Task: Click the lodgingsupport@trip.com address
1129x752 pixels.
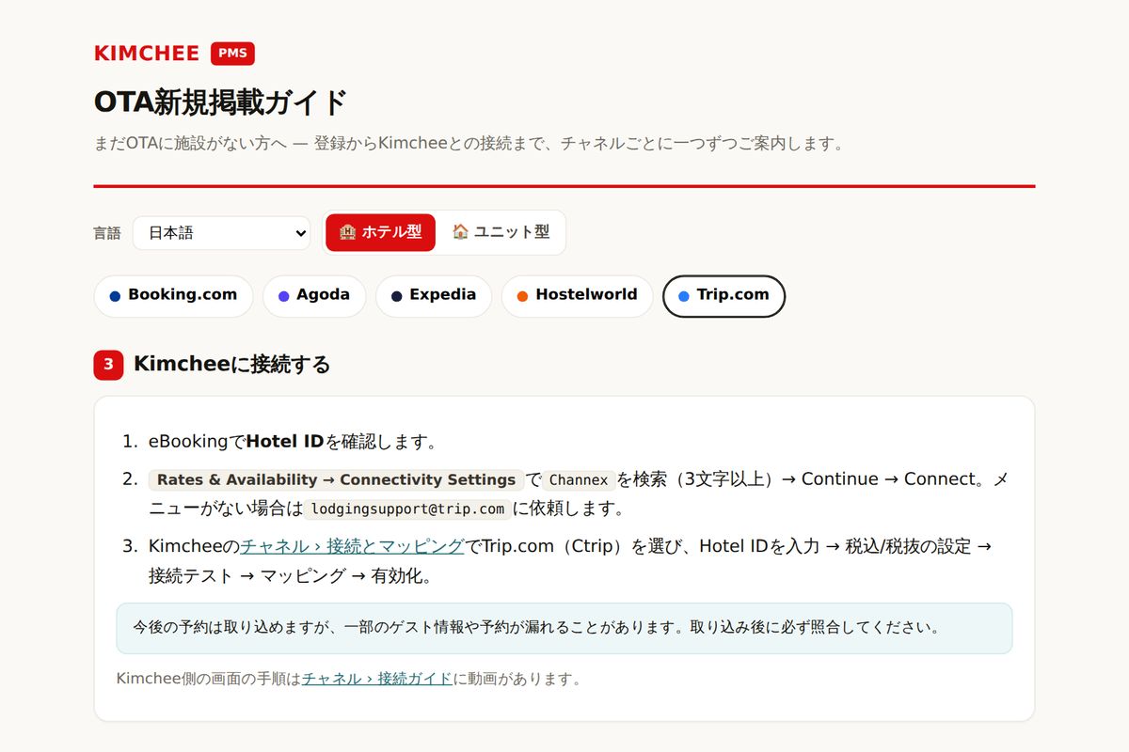Action: pos(407,509)
